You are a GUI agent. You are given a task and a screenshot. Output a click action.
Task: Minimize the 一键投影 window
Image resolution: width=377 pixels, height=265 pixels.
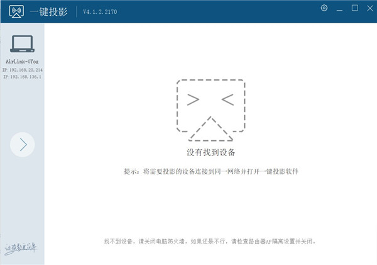(x=339, y=9)
